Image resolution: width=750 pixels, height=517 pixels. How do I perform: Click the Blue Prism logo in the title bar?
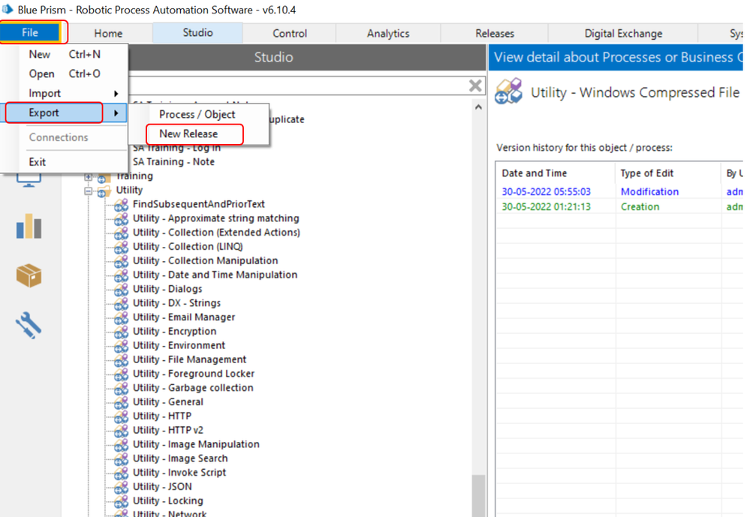(8, 9)
